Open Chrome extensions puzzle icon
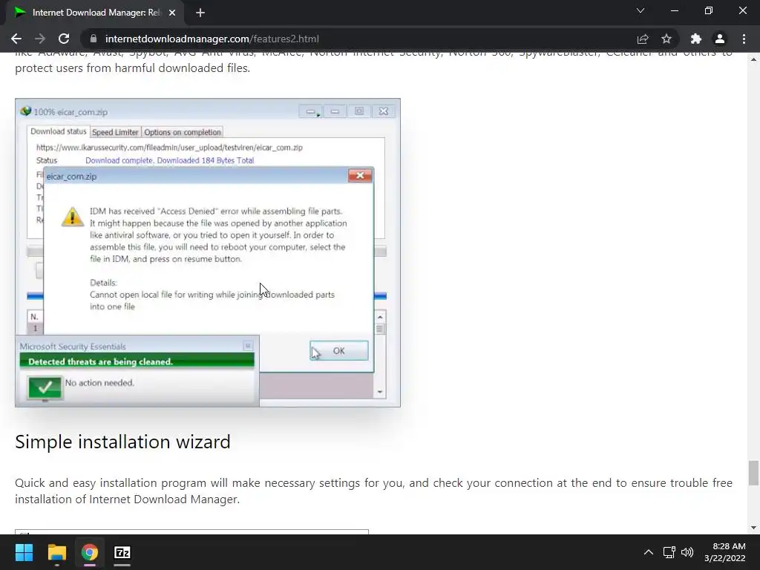 click(x=696, y=39)
